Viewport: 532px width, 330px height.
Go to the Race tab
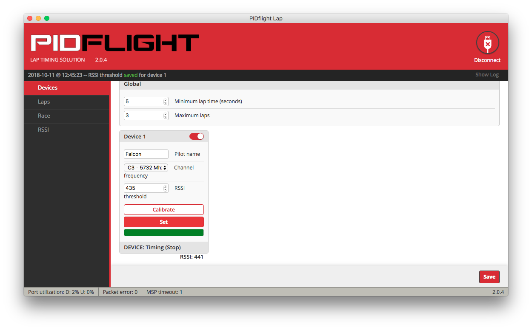tap(44, 116)
